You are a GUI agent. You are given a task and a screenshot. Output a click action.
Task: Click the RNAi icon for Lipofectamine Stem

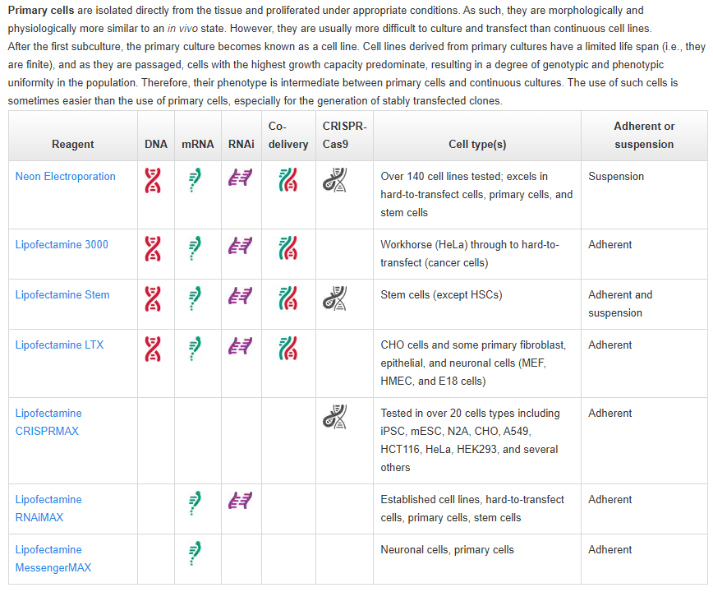point(240,295)
